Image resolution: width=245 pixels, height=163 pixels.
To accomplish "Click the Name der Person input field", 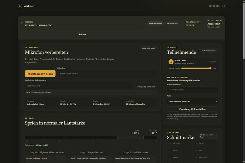I will tap(192, 90).
